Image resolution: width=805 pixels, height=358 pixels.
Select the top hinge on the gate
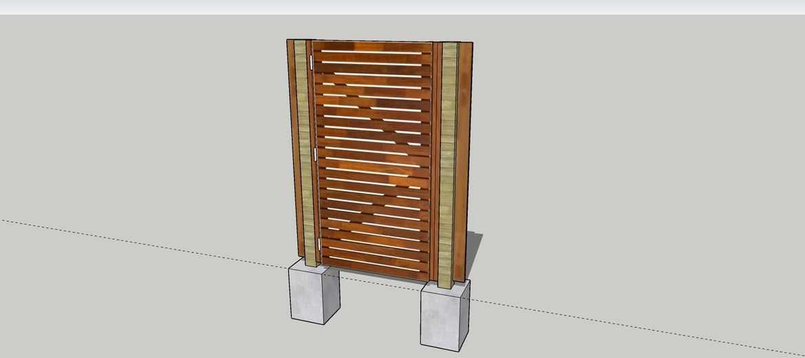(x=312, y=63)
